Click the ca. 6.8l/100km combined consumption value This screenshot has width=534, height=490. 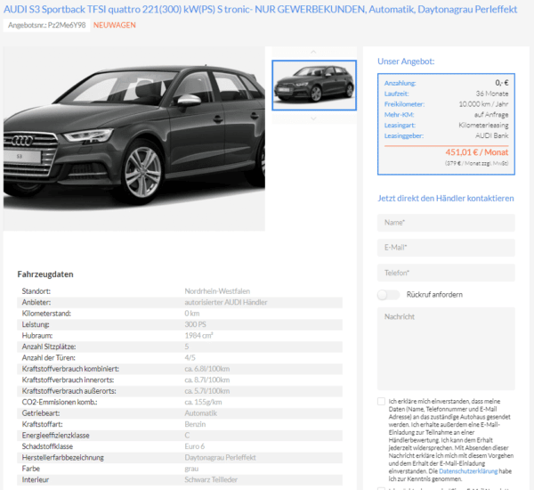[207, 369]
